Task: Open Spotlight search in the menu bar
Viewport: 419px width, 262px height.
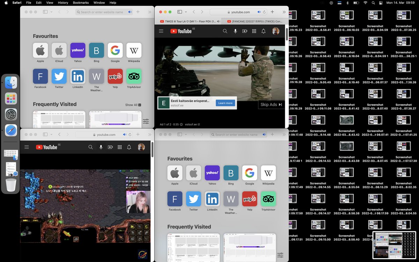Action: (x=373, y=3)
